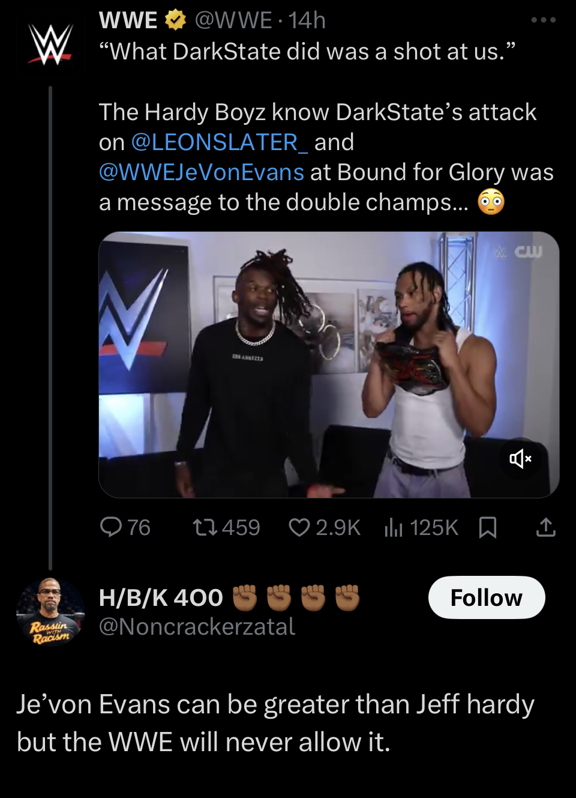The height and width of the screenshot is (798, 576).
Task: Click the gold verified badge next to WWE
Action: click(175, 20)
